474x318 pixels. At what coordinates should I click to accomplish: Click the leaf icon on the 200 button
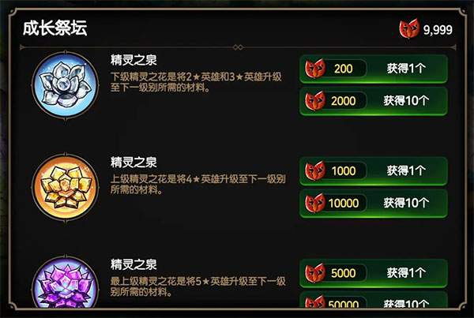pos(315,69)
